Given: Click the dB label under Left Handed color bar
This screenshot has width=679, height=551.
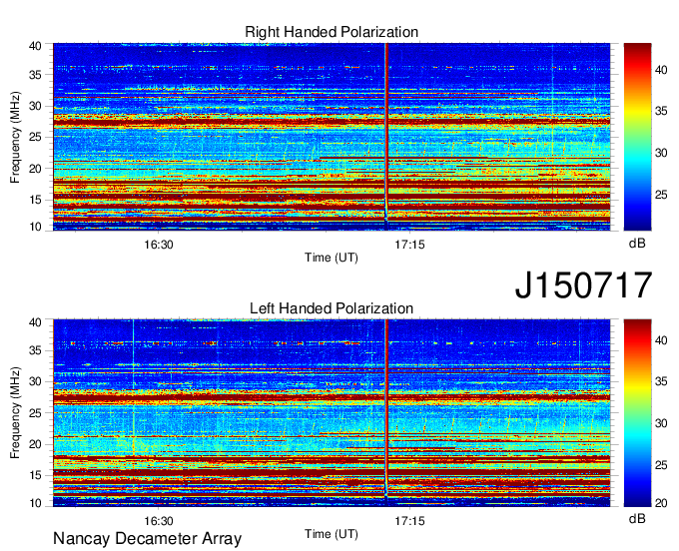Looking at the screenshot, I should coord(637,518).
